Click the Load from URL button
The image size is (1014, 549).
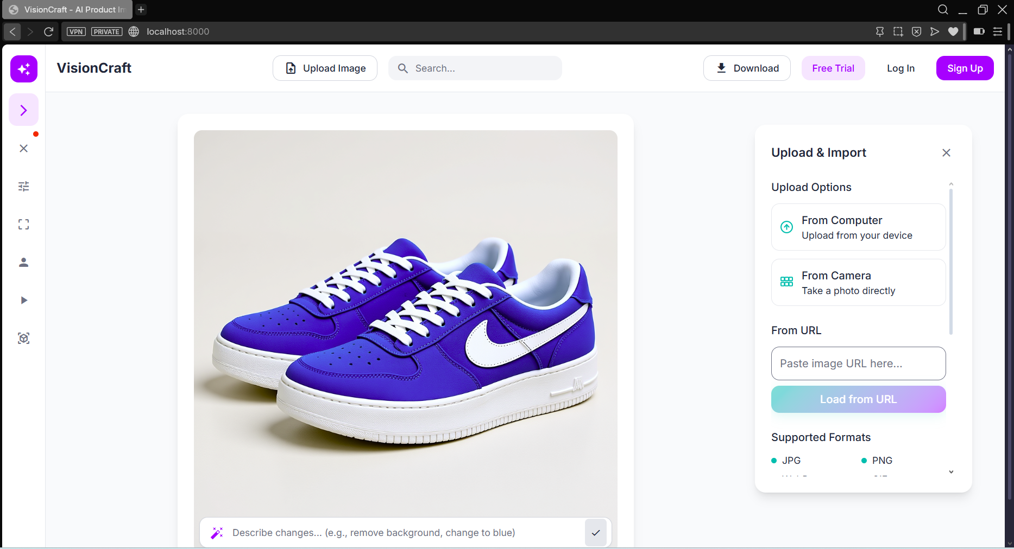coord(858,399)
